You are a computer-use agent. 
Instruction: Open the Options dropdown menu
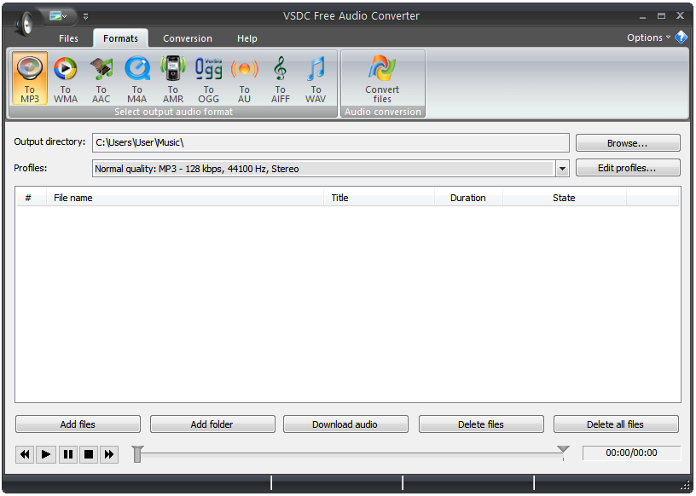[x=648, y=37]
